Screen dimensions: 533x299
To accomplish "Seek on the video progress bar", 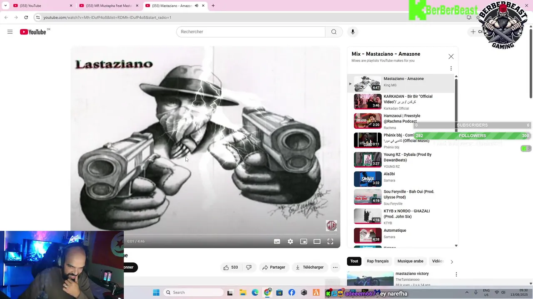I will pos(205,235).
